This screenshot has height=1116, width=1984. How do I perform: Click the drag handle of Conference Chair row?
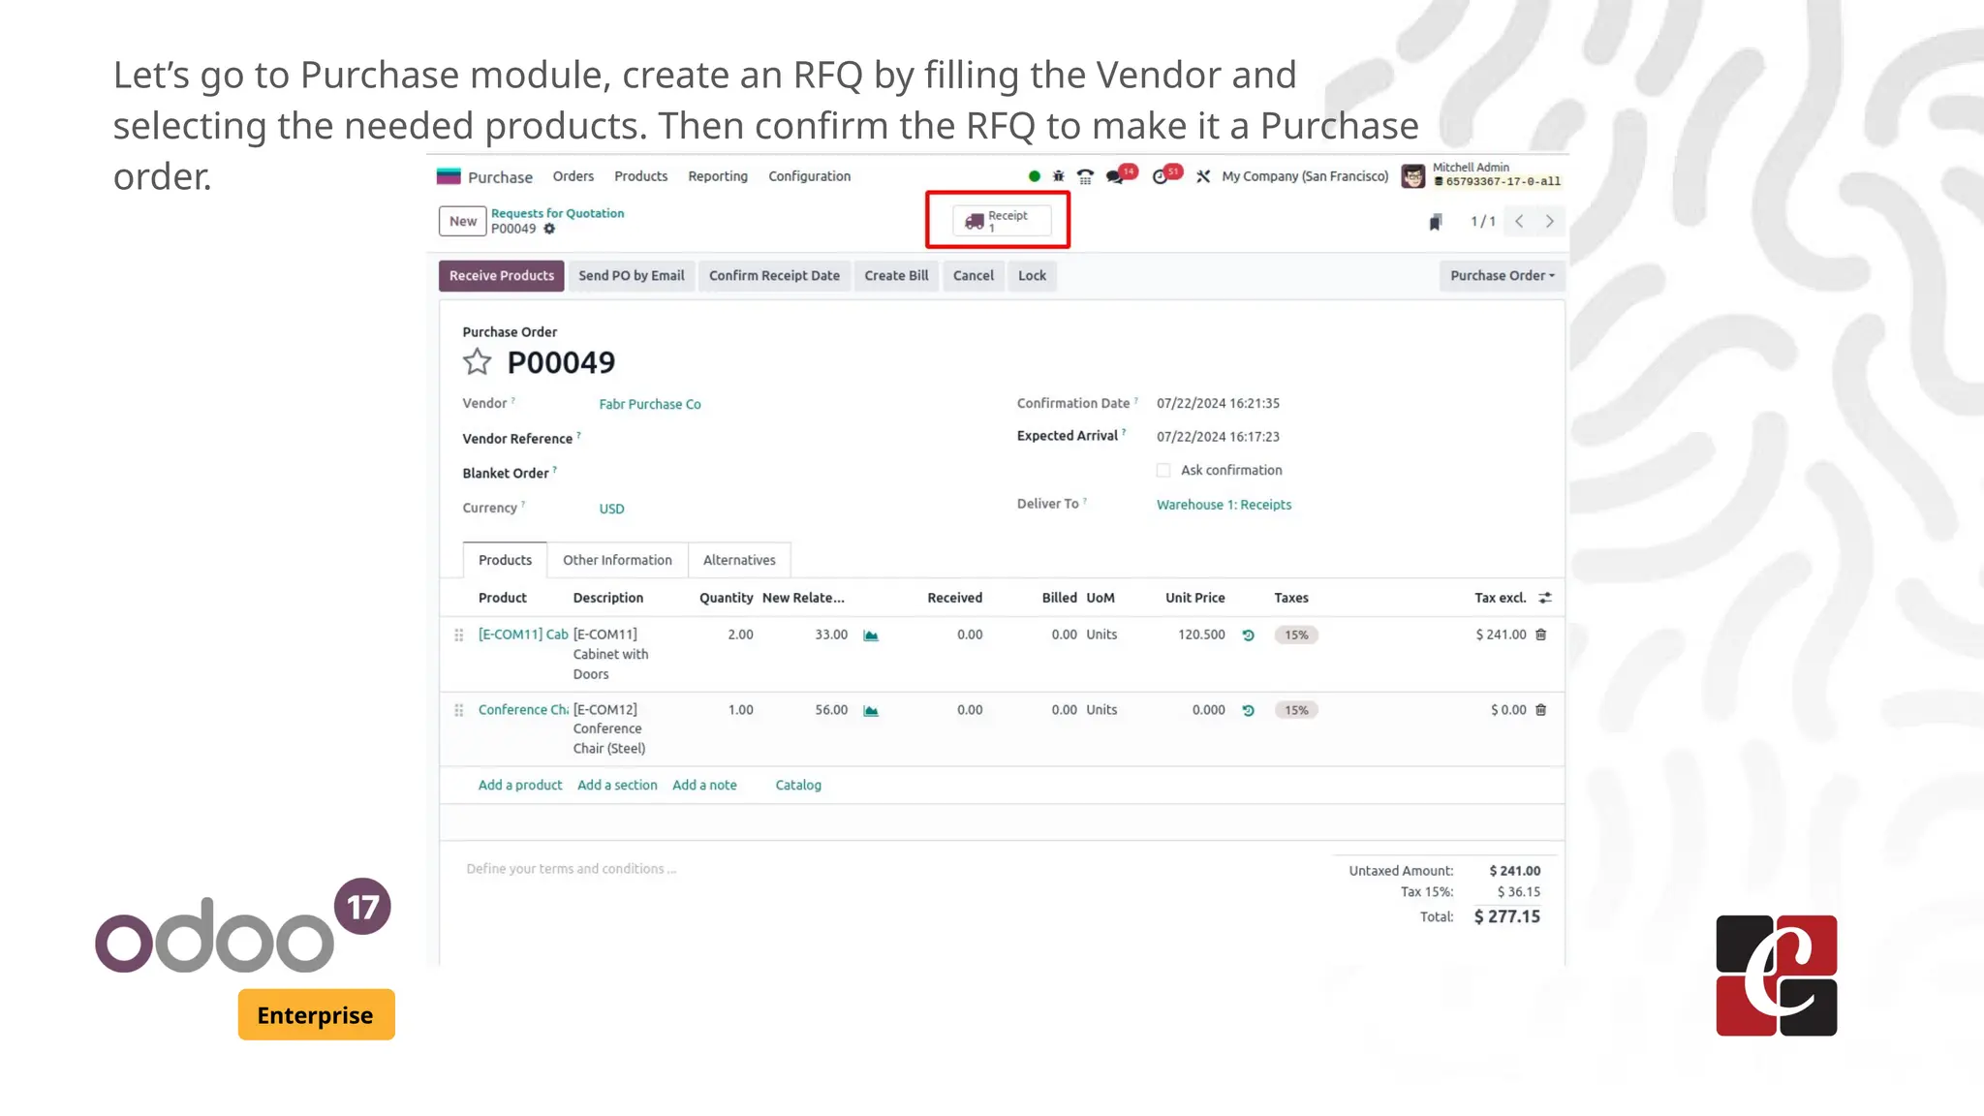pos(459,710)
